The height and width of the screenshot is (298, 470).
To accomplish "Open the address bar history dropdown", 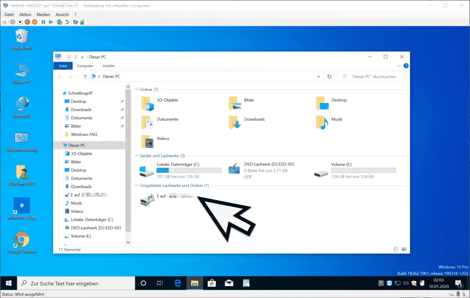I will click(319, 76).
